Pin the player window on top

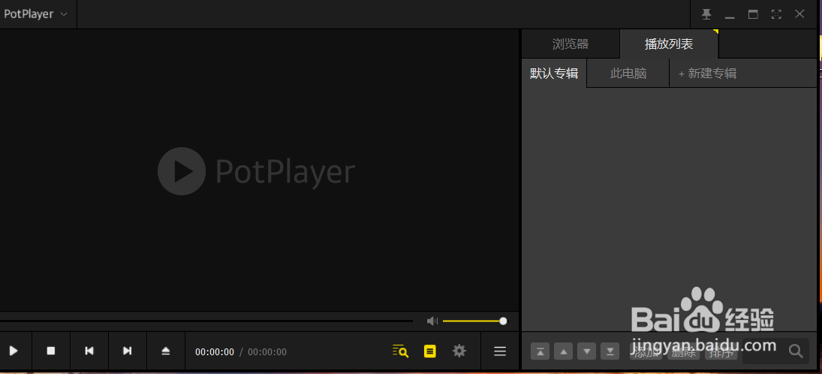click(706, 14)
